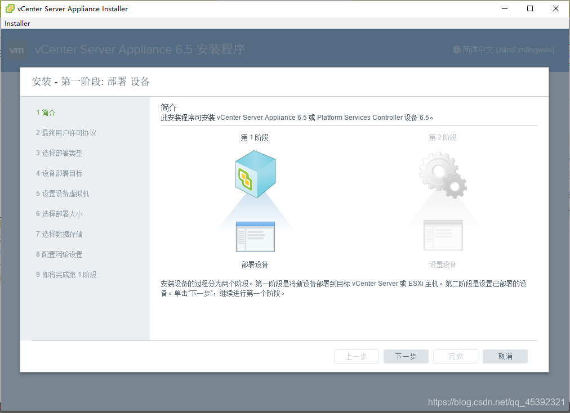Click the 部署设备 caption
Image resolution: width=570 pixels, height=413 pixels.
pos(255,265)
